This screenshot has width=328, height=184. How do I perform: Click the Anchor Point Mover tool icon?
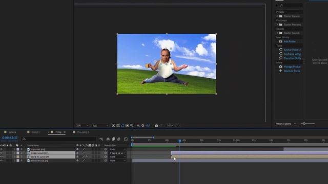[281, 50]
